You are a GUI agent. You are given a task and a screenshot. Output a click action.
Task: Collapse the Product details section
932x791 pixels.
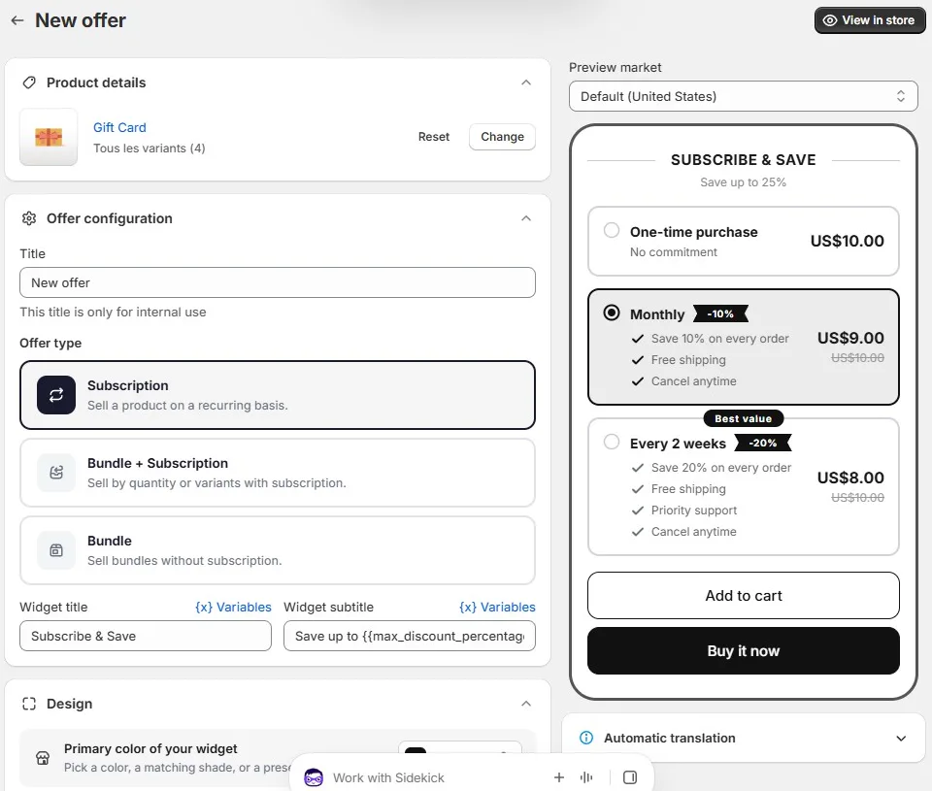coord(526,82)
